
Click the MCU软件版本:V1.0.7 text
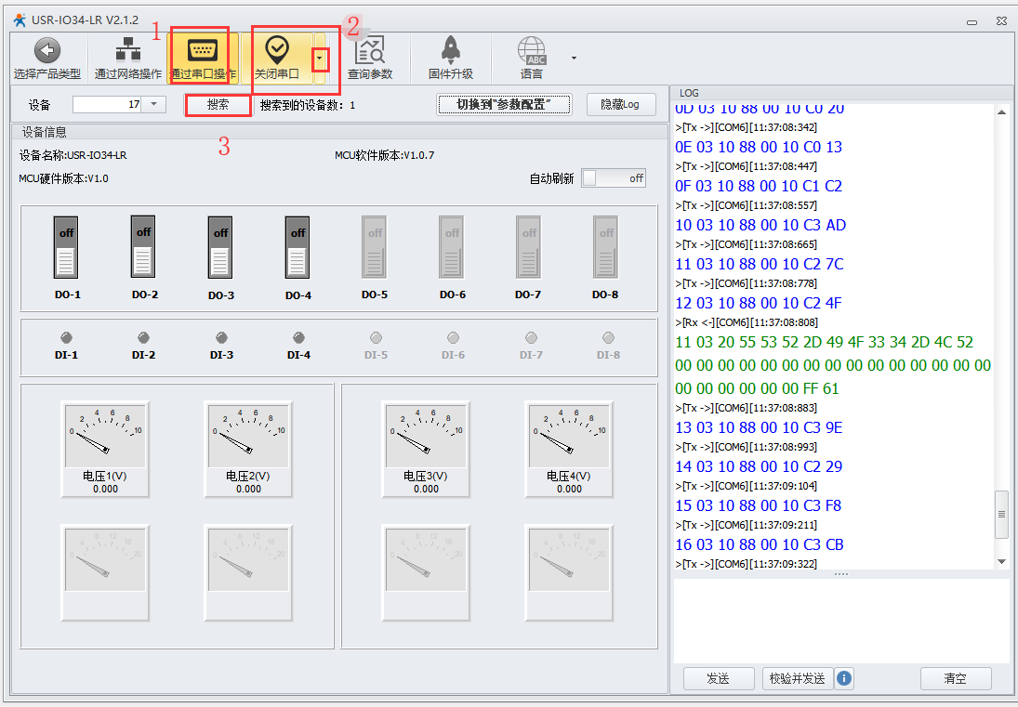(384, 155)
